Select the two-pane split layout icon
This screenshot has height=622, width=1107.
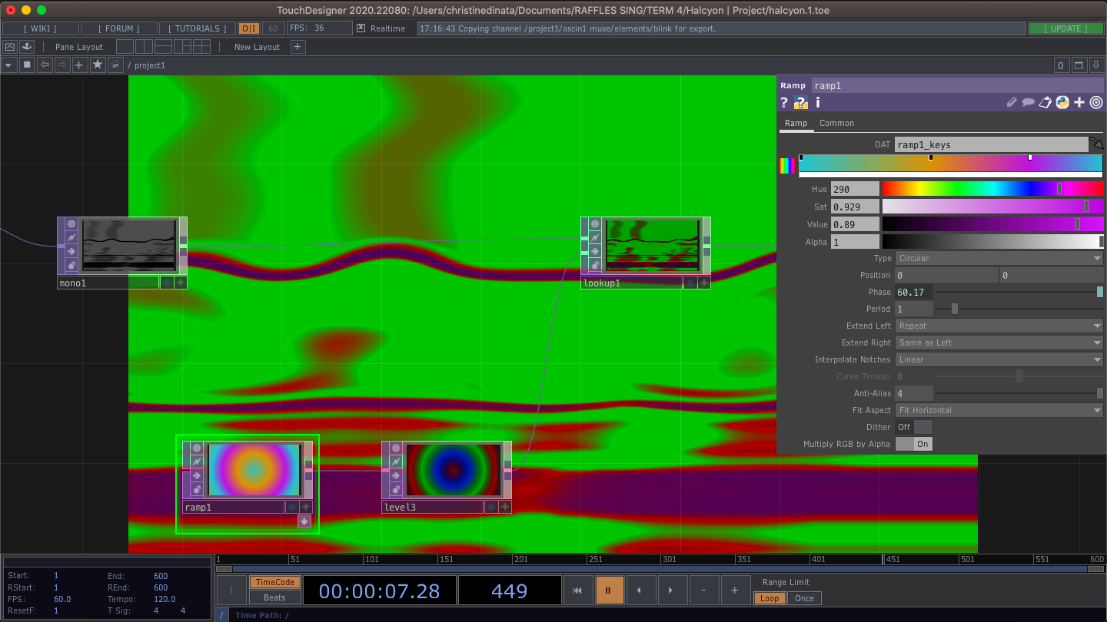coord(143,46)
